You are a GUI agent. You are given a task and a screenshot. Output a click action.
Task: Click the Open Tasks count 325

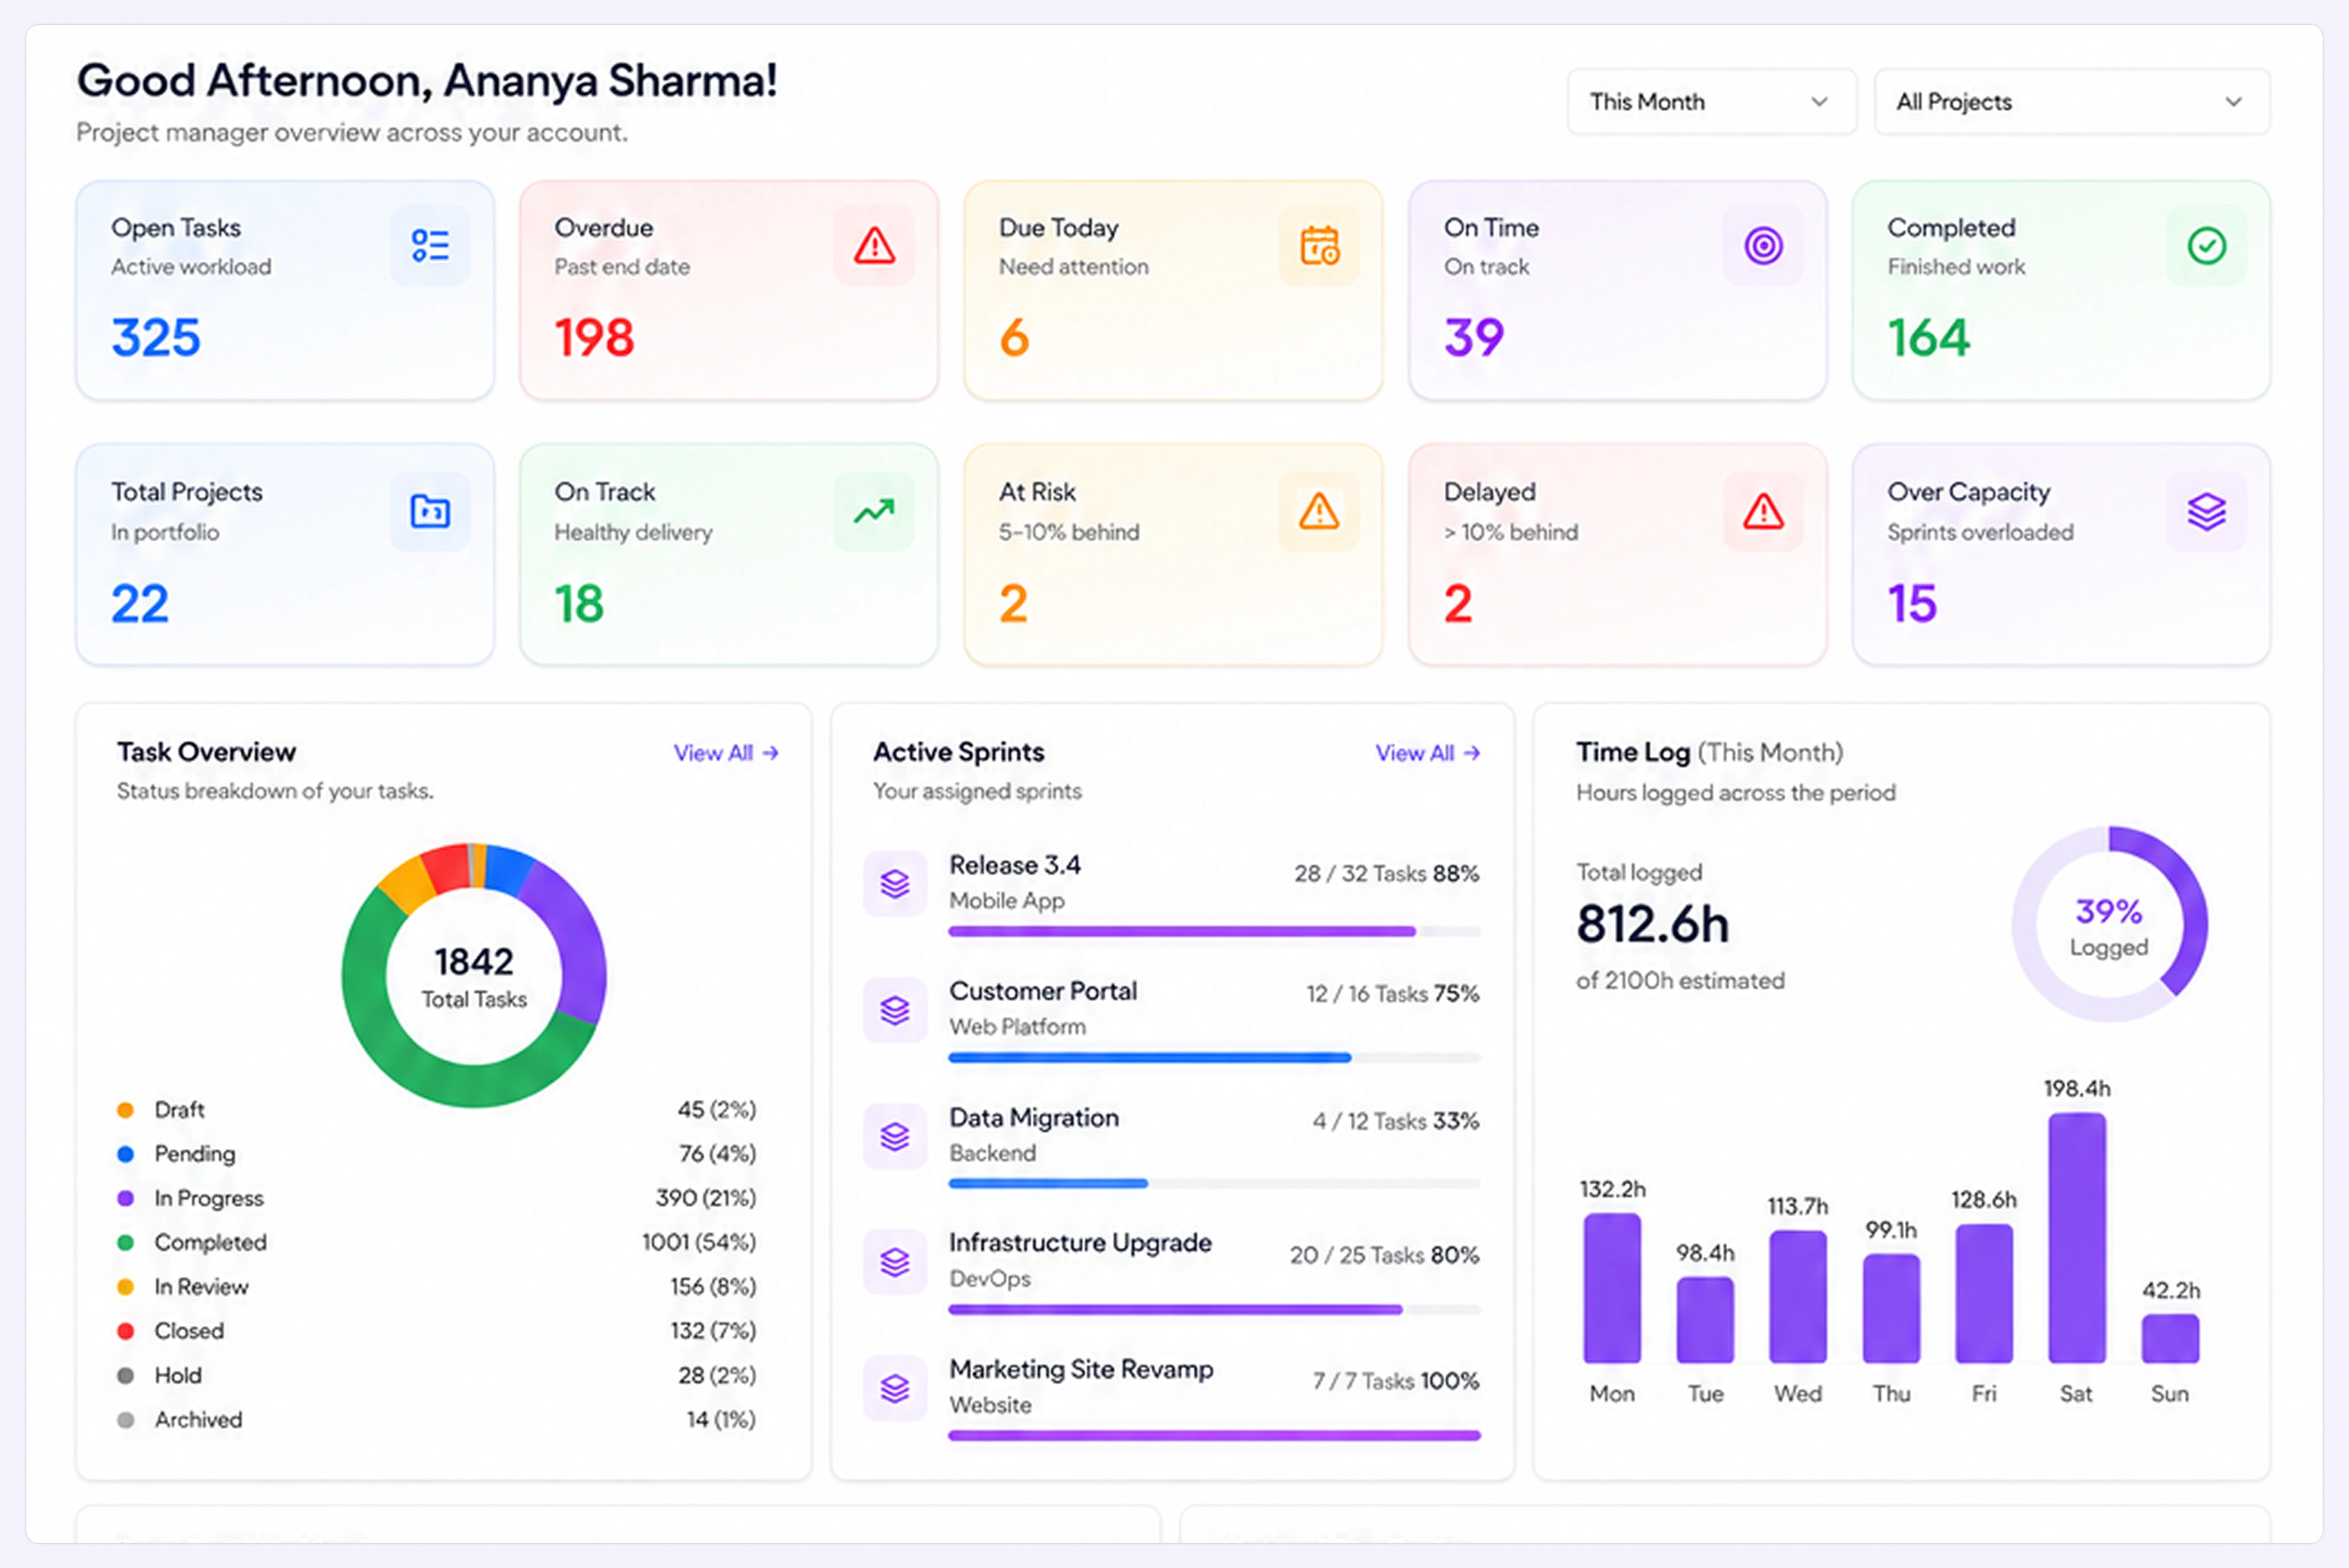pos(156,337)
